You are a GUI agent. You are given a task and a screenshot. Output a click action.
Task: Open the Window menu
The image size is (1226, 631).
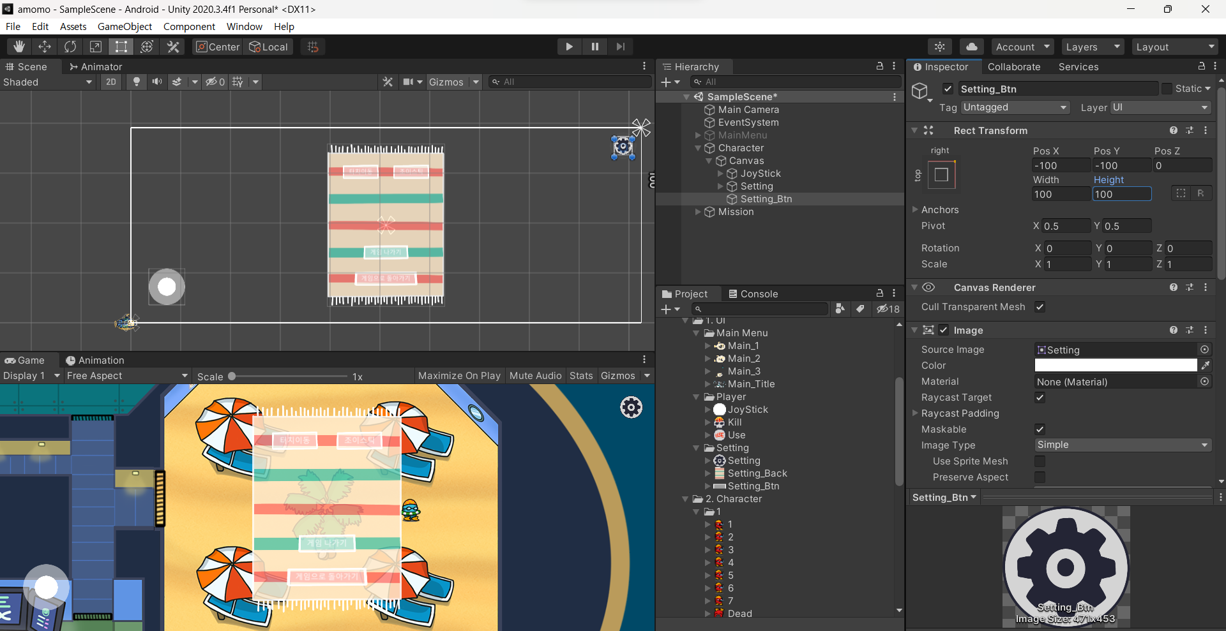tap(244, 26)
